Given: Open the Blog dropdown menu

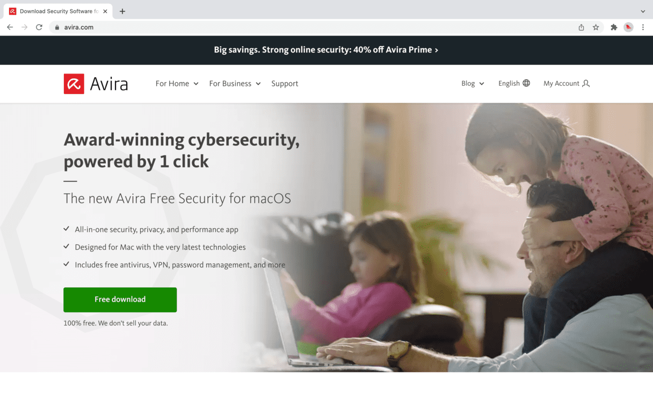Looking at the screenshot, I should tap(473, 83).
